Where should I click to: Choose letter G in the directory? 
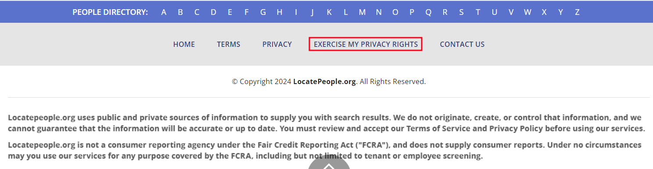pos(263,12)
